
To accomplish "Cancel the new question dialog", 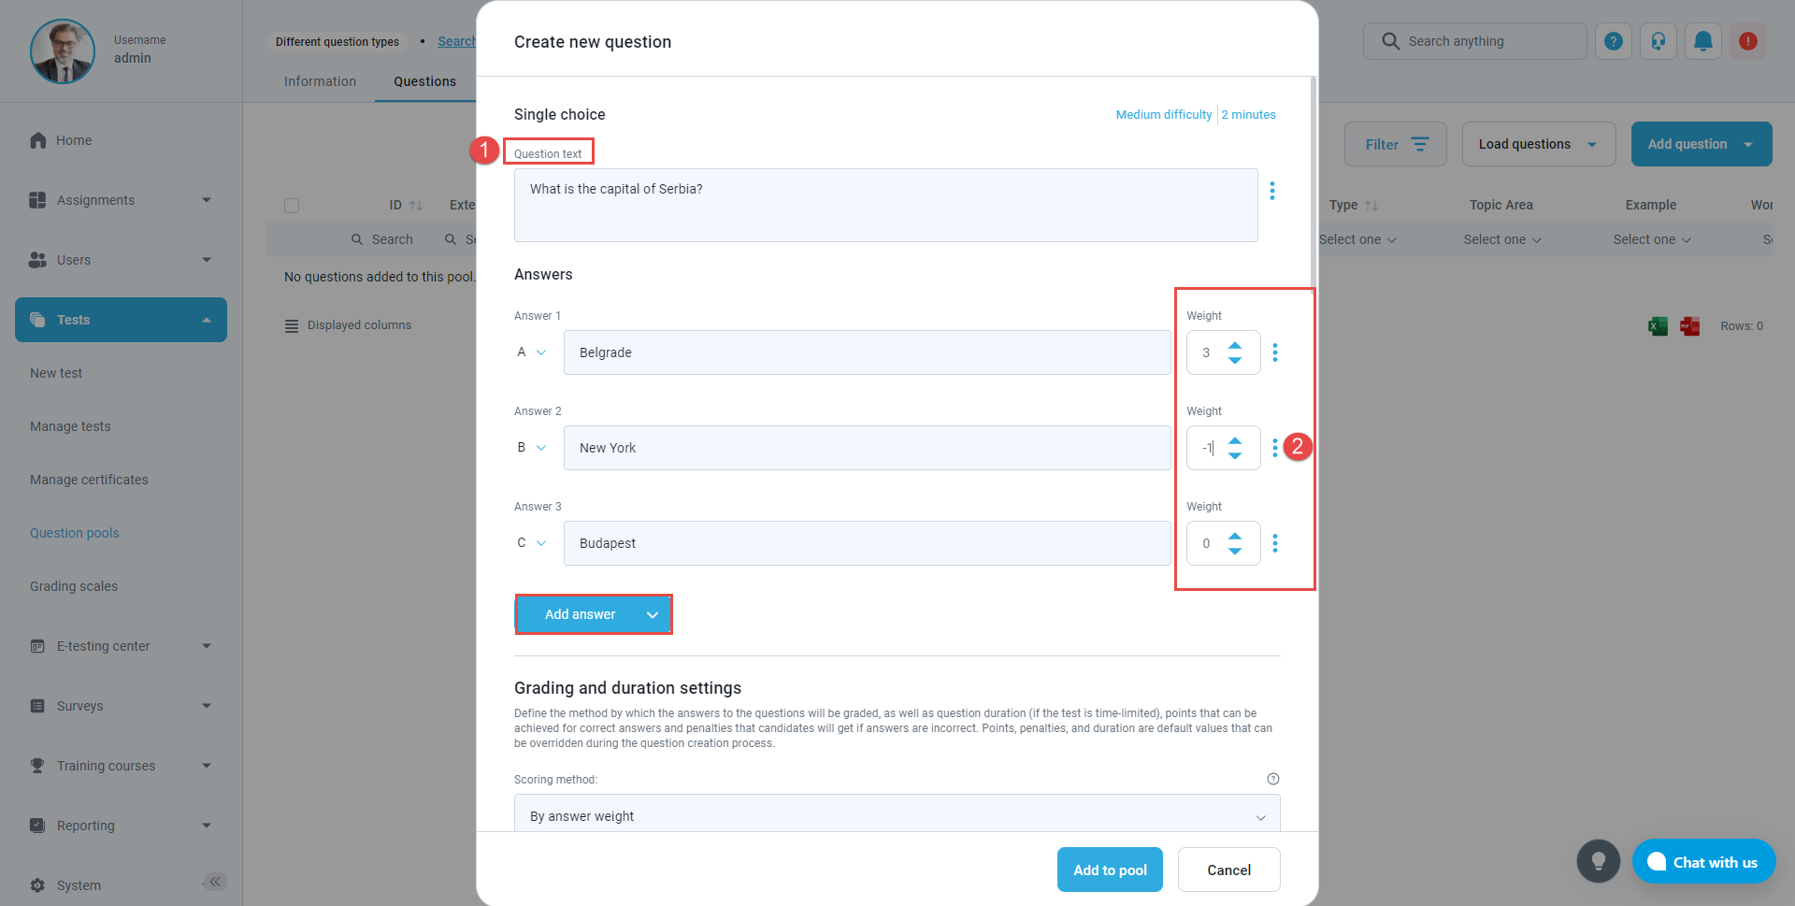I will click(x=1228, y=870).
